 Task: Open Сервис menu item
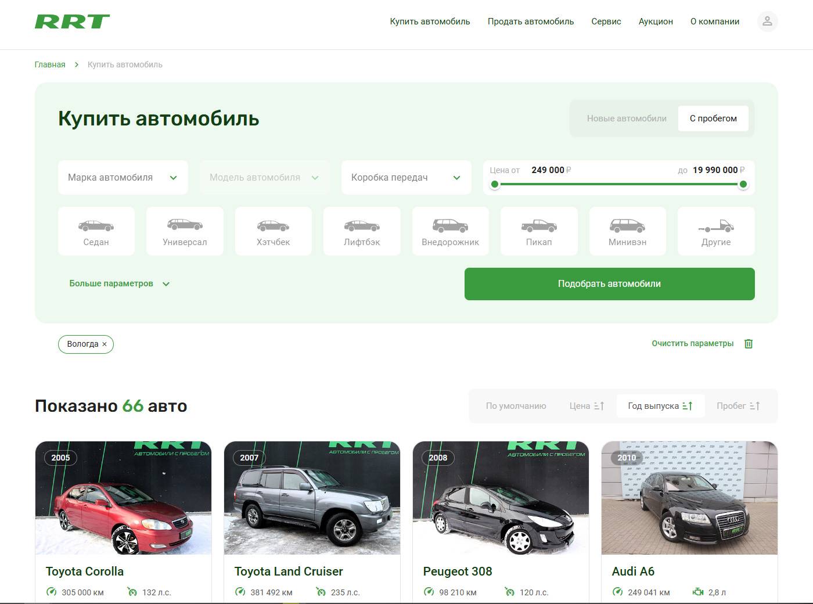[606, 21]
